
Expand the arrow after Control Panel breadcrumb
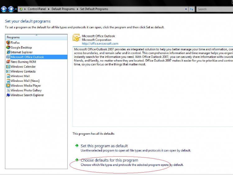[x=48, y=9]
